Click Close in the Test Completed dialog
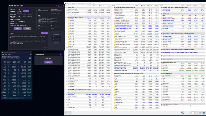206x116 pixels. 48,62
